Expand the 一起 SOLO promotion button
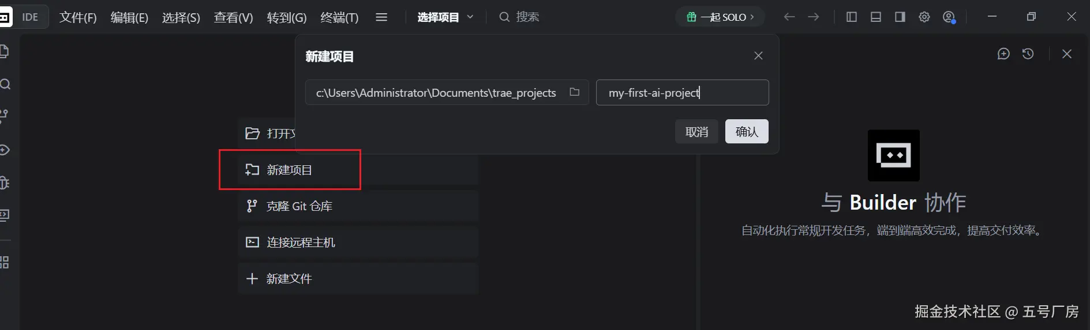This screenshot has height=330, width=1090. (x=720, y=17)
